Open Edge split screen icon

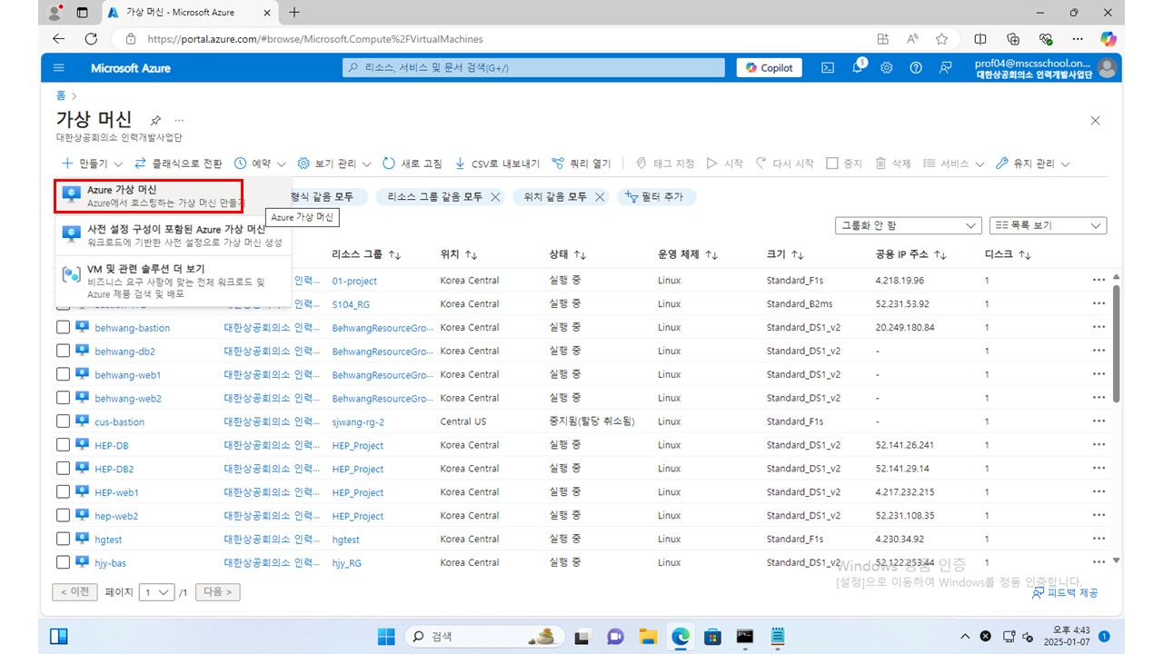pyautogui.click(x=980, y=39)
